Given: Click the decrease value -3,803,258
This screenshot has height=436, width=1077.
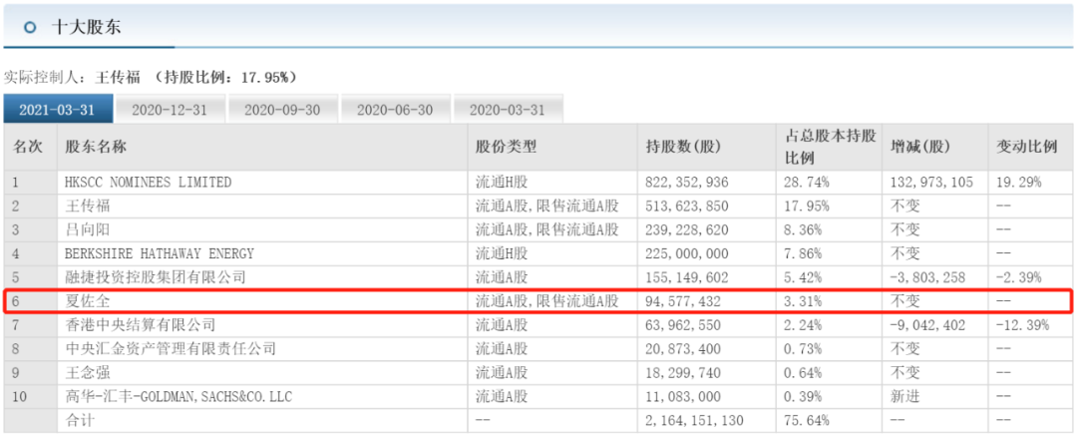Looking at the screenshot, I should pos(928,277).
